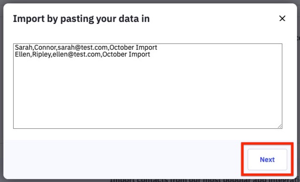Click October Import on the second line
The width and height of the screenshot is (300, 182).
pyautogui.click(x=126, y=54)
